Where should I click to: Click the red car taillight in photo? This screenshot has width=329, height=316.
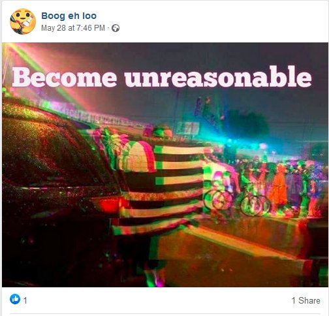tap(112, 205)
